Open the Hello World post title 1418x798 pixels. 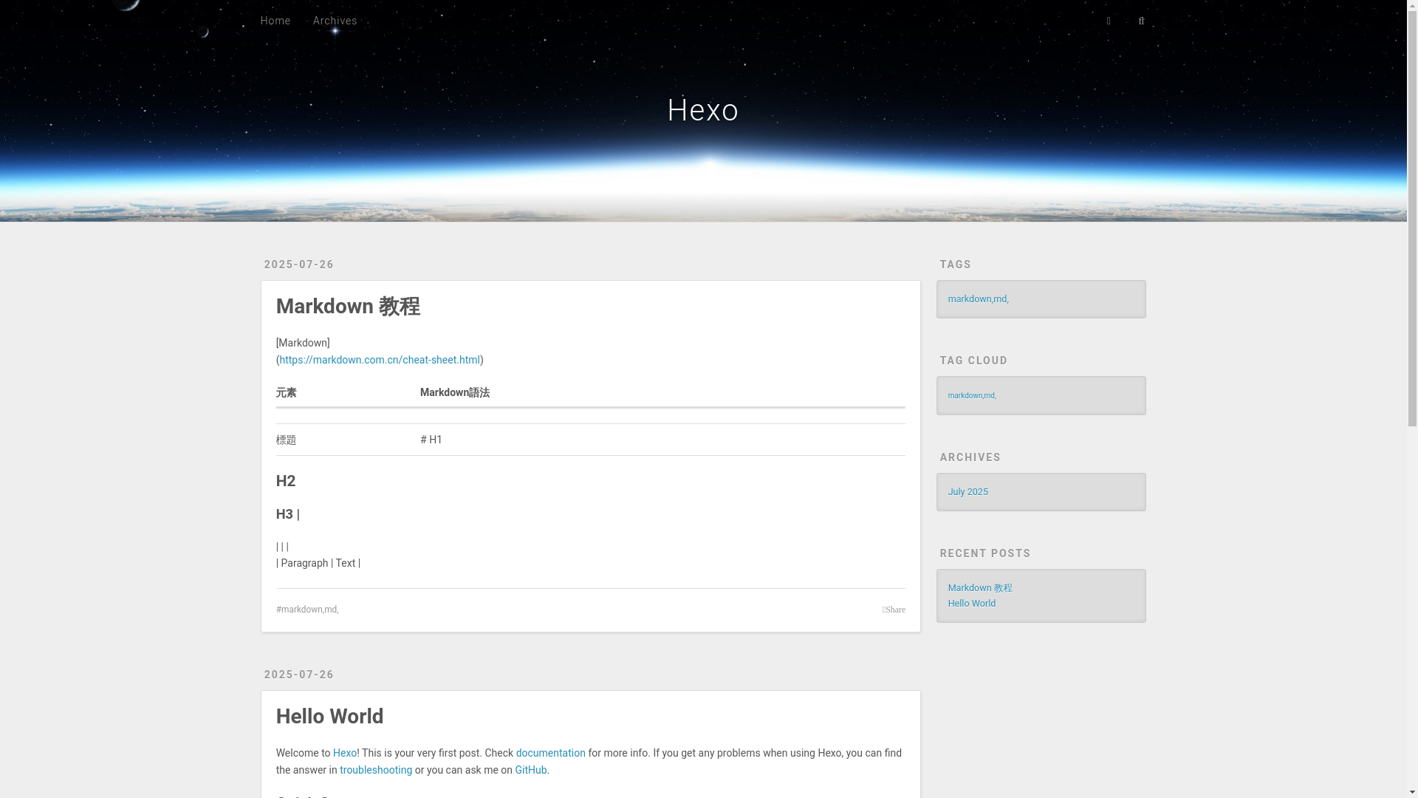click(x=329, y=716)
